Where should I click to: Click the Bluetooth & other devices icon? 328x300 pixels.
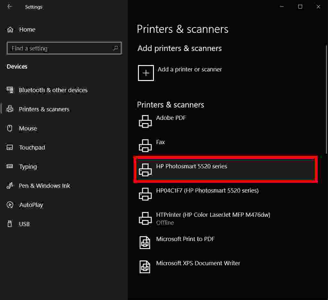pyautogui.click(x=10, y=90)
